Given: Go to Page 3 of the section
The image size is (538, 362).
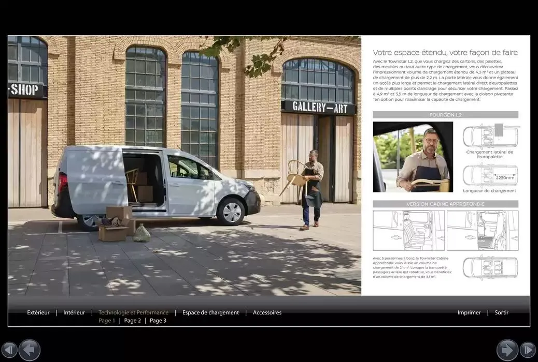Looking at the screenshot, I should 158,320.
